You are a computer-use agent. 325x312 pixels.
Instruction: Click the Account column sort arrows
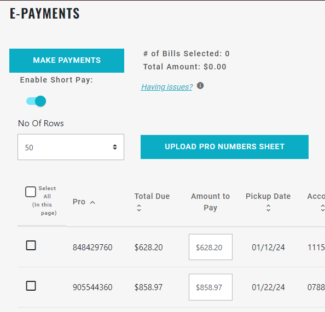click(322, 208)
